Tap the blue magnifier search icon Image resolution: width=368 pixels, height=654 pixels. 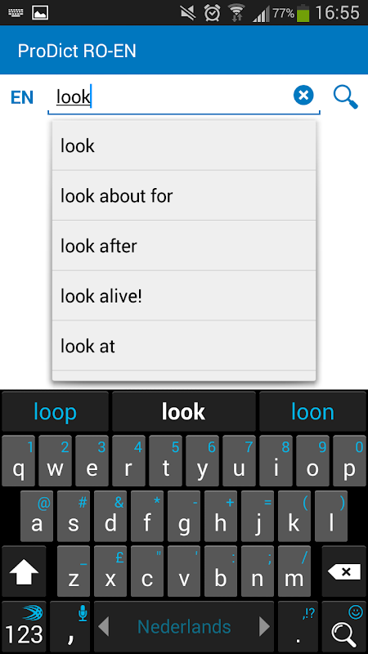[345, 96]
